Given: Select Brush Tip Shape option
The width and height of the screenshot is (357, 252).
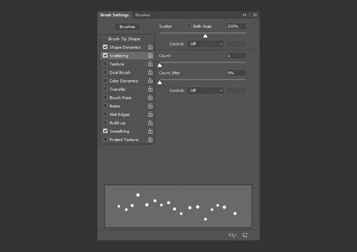Looking at the screenshot, I should 124,39.
